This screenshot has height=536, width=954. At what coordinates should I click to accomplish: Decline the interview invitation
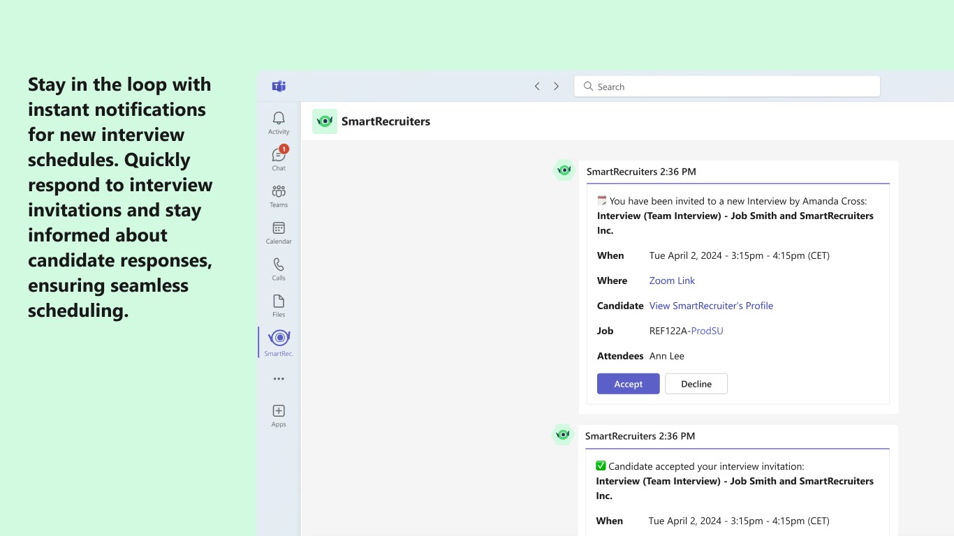coord(696,384)
